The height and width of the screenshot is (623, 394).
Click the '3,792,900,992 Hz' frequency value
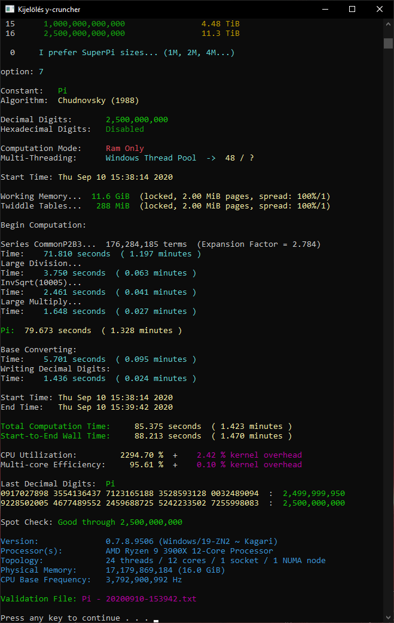144,580
